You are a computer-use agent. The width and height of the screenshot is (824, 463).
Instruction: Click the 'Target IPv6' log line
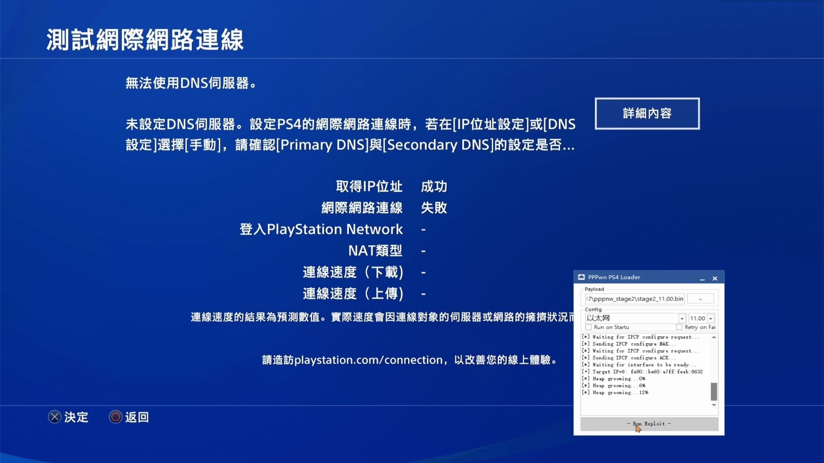coord(642,372)
